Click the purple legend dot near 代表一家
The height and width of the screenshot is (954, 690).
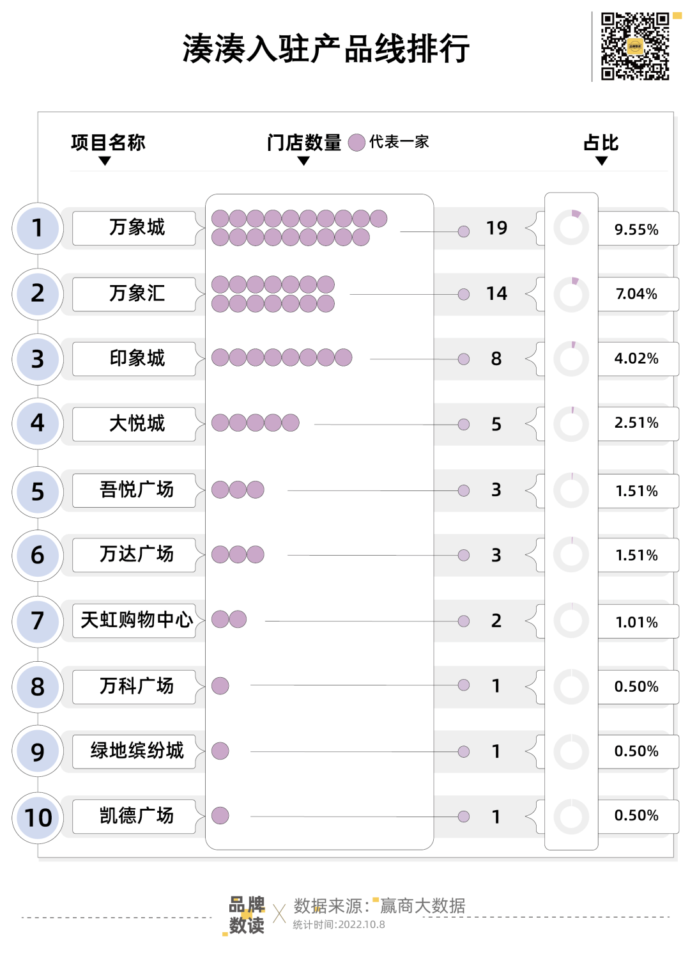coord(356,142)
